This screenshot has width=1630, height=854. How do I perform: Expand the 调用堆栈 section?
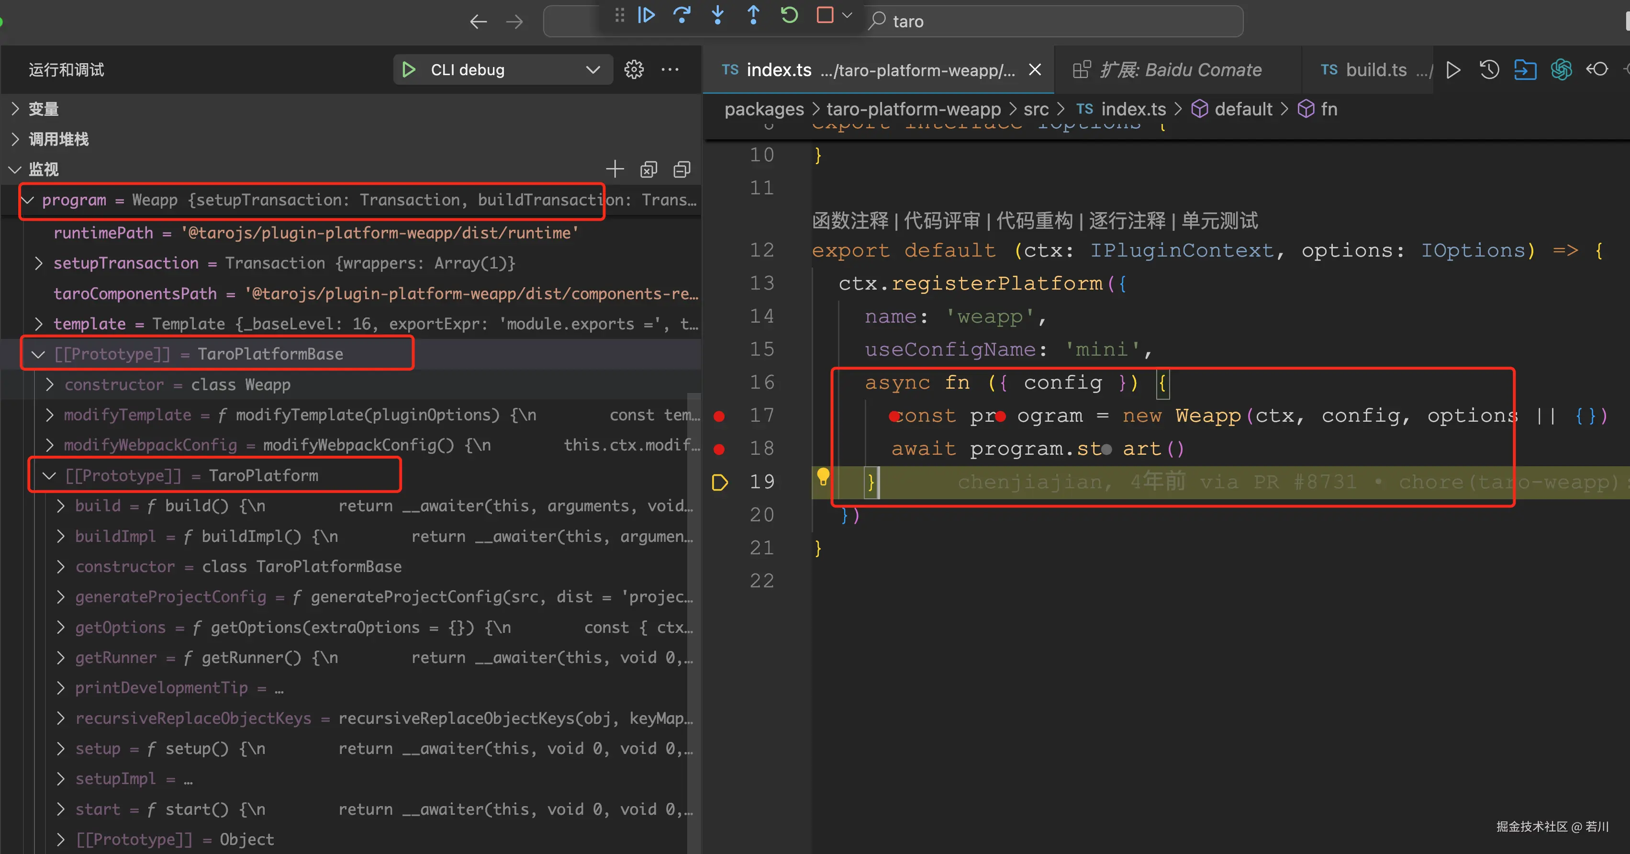(58, 139)
